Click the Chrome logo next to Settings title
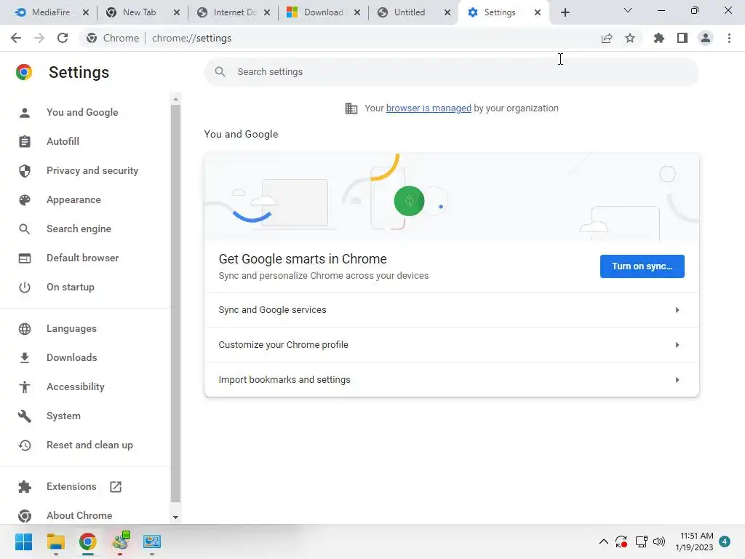The width and height of the screenshot is (745, 559). (x=24, y=72)
